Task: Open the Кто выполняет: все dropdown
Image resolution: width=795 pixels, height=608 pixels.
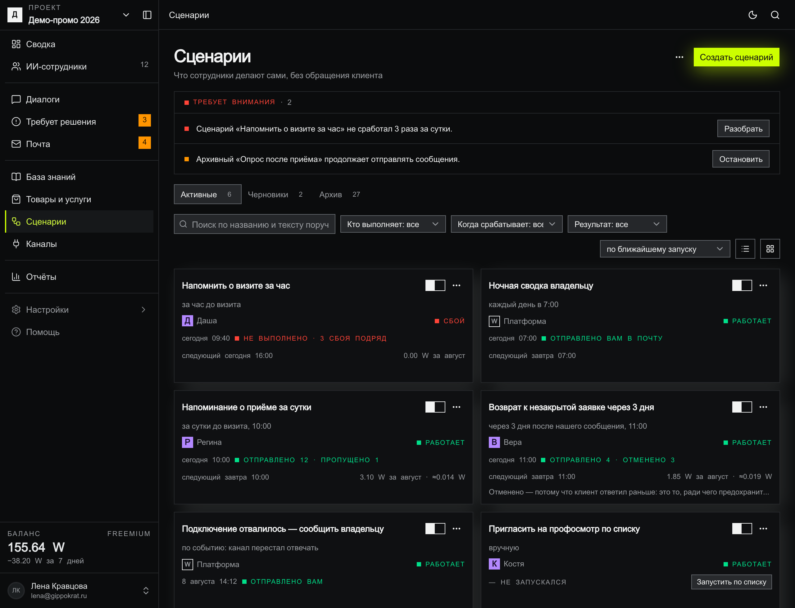Action: click(393, 224)
